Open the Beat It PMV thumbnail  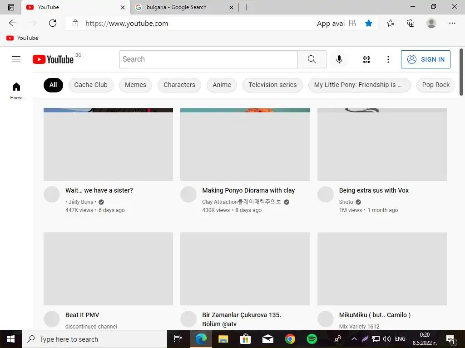pyautogui.click(x=108, y=269)
